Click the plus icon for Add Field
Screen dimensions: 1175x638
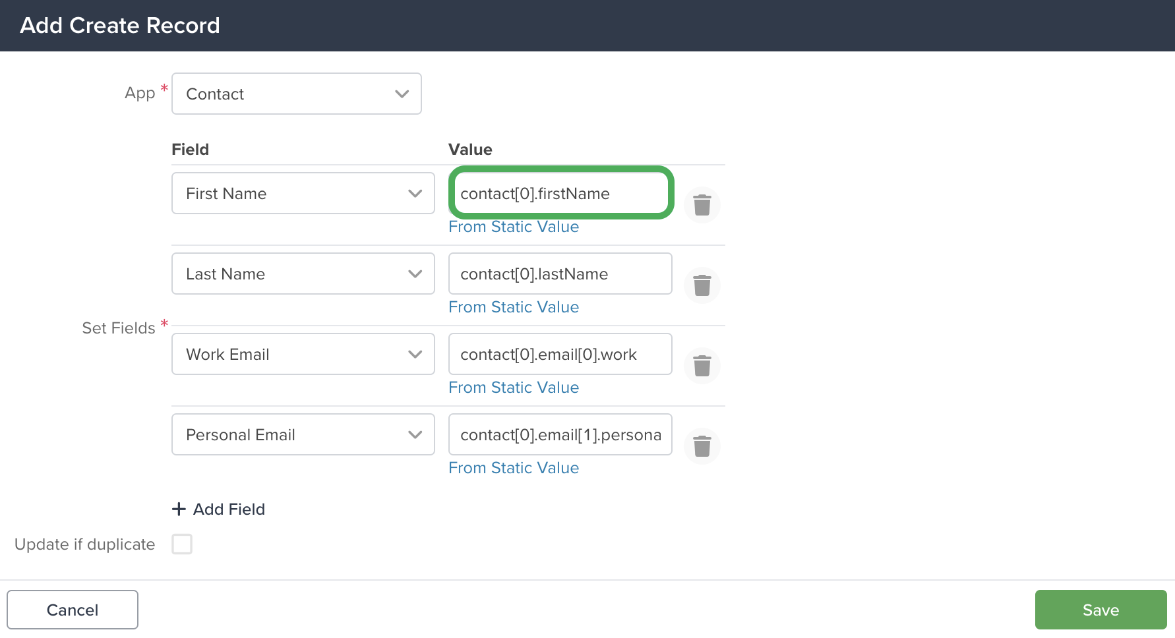179,509
